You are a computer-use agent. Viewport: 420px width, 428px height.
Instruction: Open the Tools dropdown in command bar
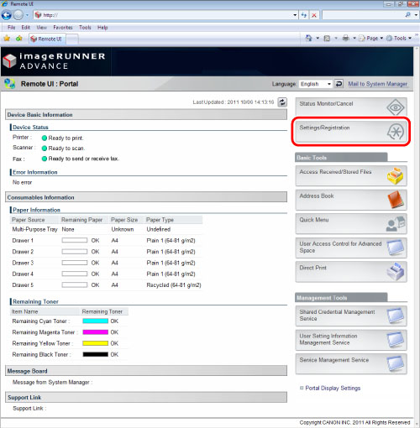coord(399,39)
